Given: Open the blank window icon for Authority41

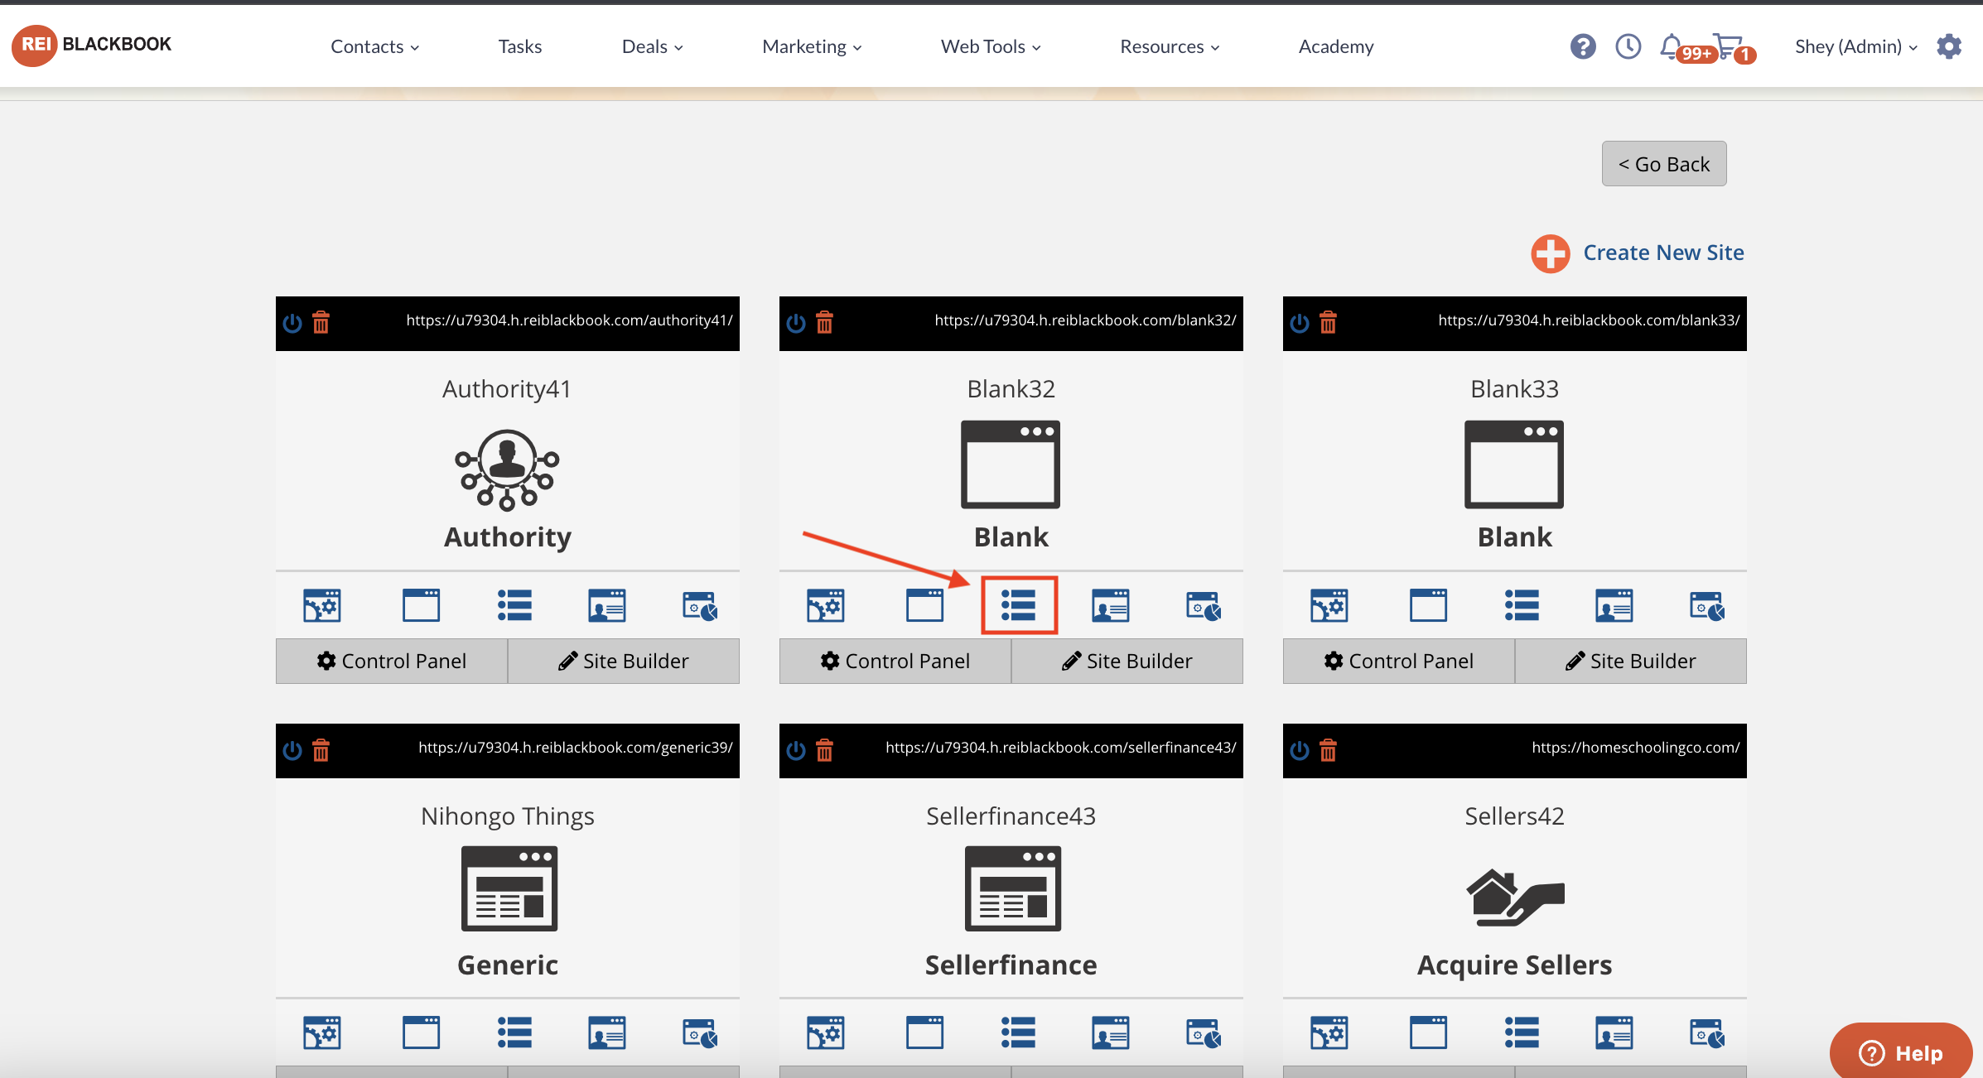Looking at the screenshot, I should click(x=421, y=605).
